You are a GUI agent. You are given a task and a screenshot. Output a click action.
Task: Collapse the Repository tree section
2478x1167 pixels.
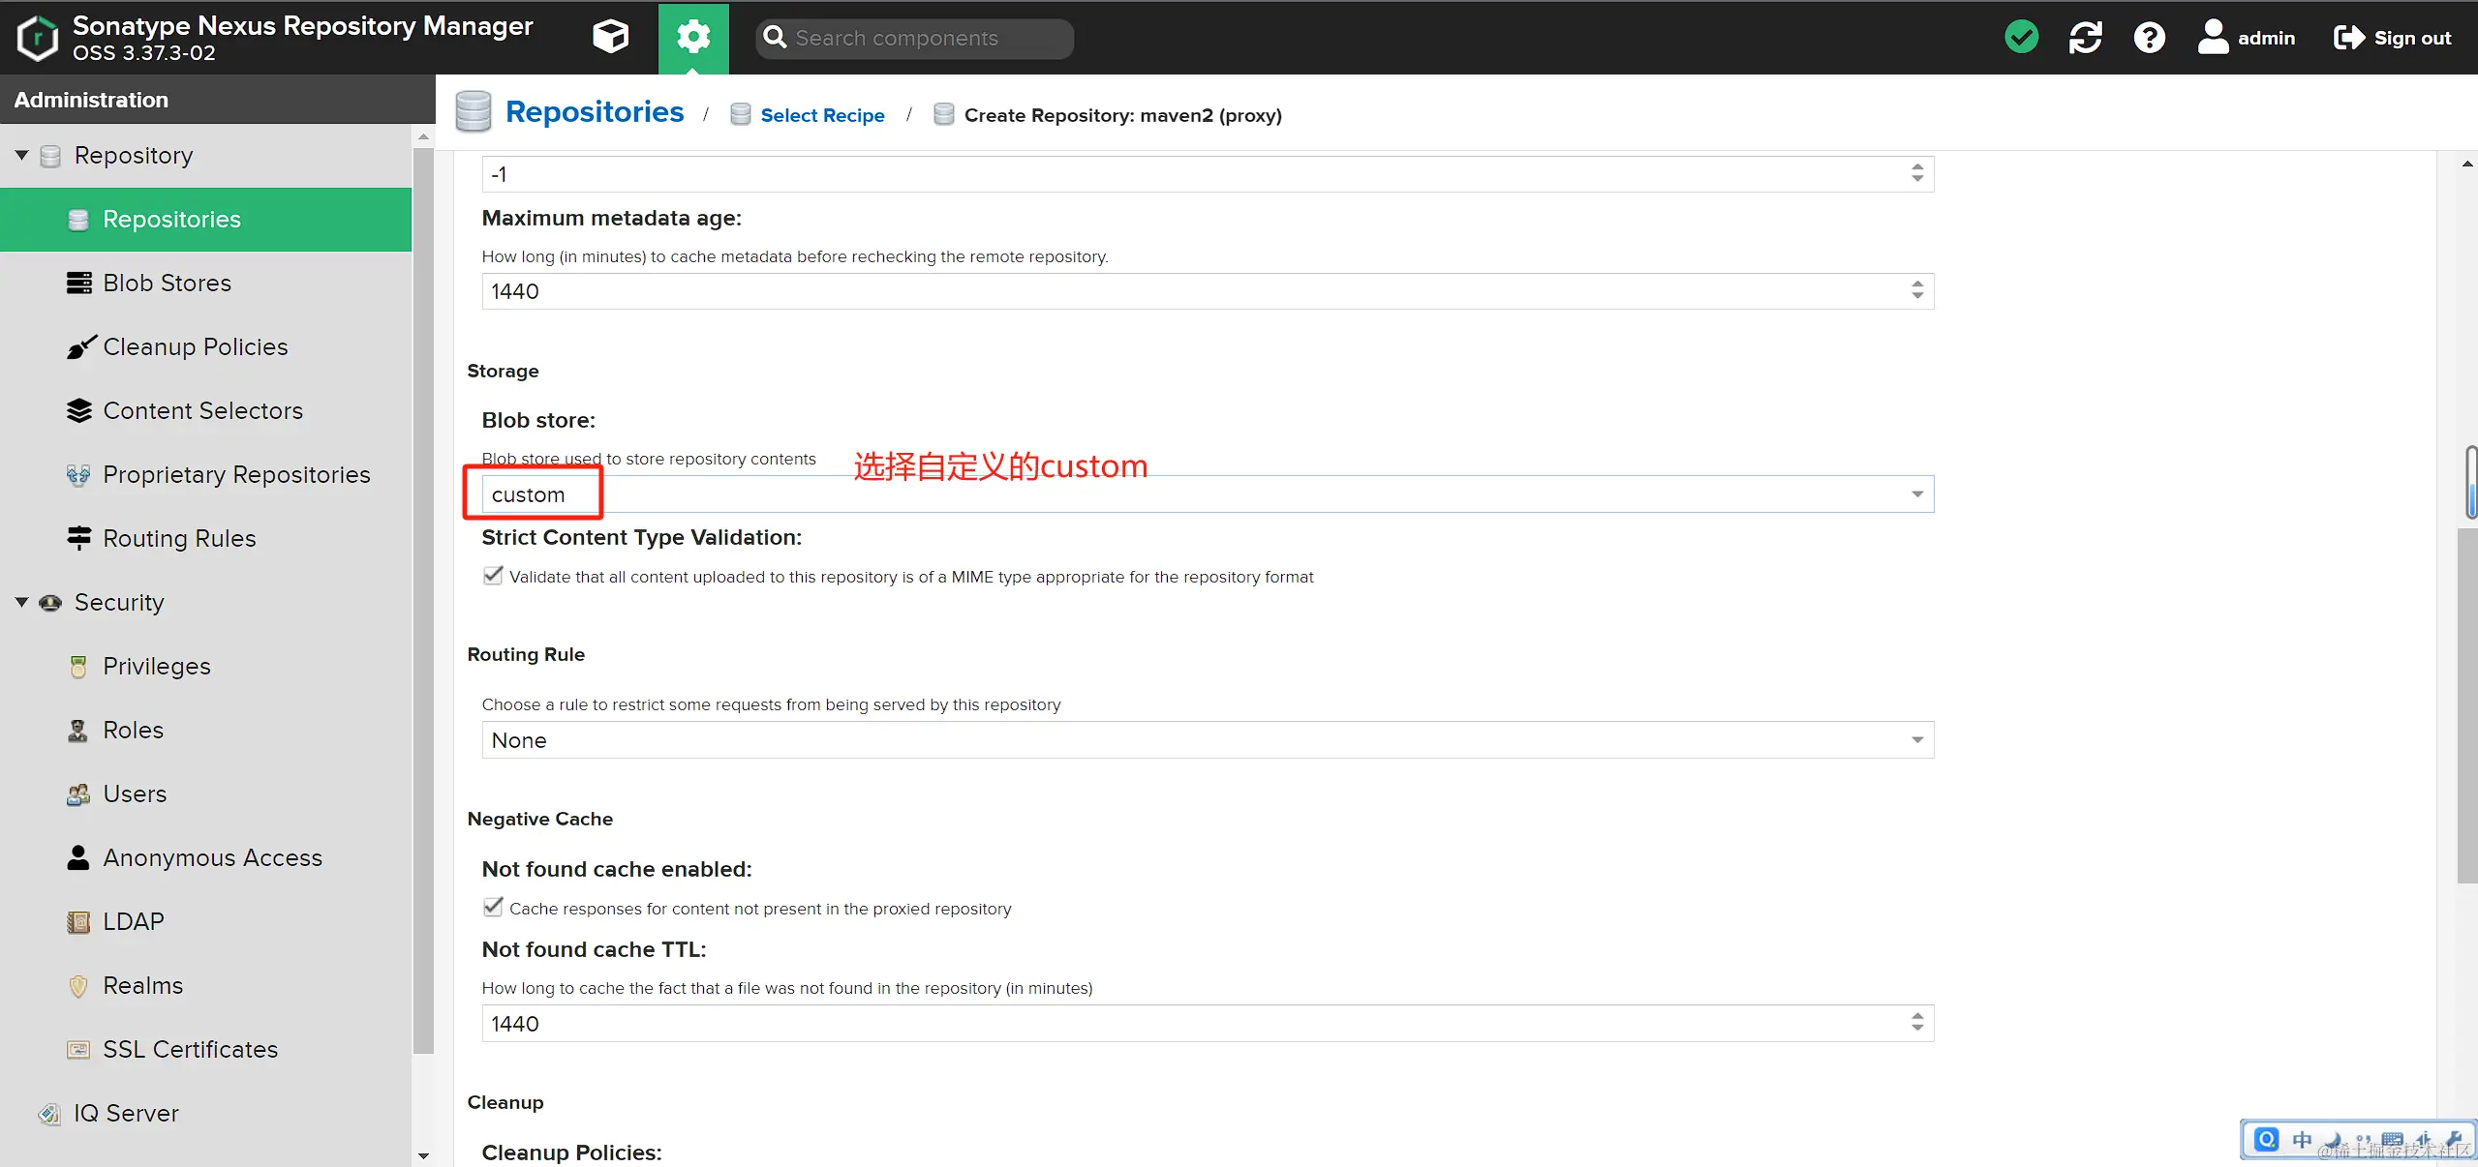click(x=21, y=155)
